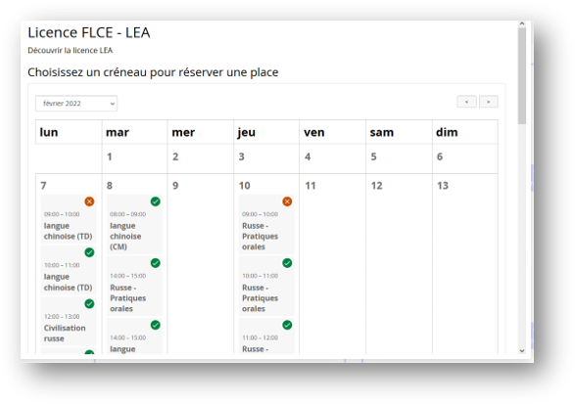The width and height of the screenshot is (575, 404).
Task: Click the scrollbar up arrow
Action: click(522, 23)
